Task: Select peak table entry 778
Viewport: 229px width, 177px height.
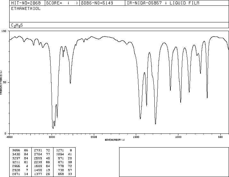Action: 61,166
